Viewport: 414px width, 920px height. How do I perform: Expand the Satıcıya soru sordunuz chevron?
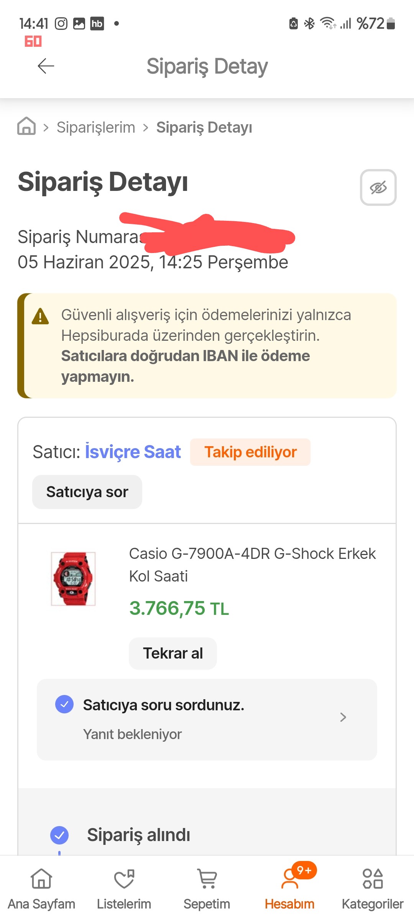pos(343,717)
